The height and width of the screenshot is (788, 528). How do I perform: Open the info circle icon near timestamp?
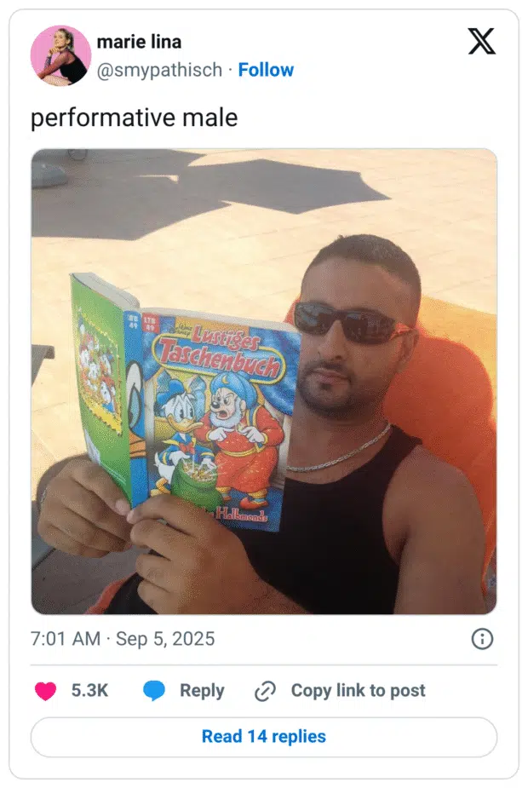coord(482,639)
